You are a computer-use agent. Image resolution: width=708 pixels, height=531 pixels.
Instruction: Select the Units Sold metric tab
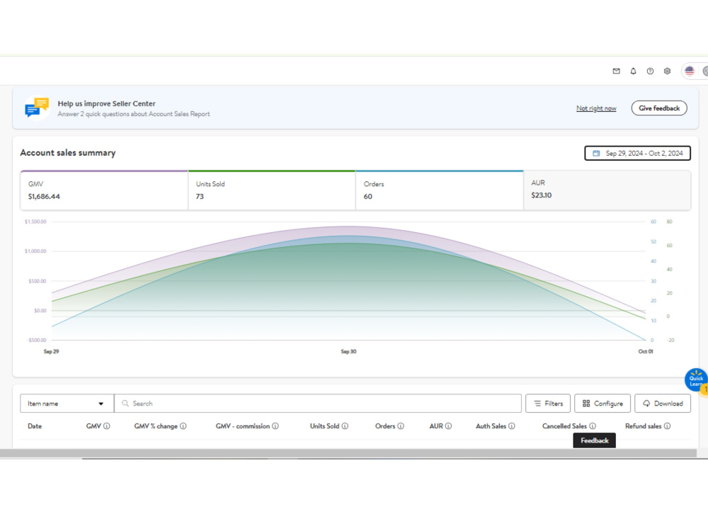coord(272,190)
